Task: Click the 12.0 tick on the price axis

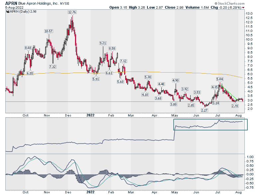Action: (x=249, y=22)
